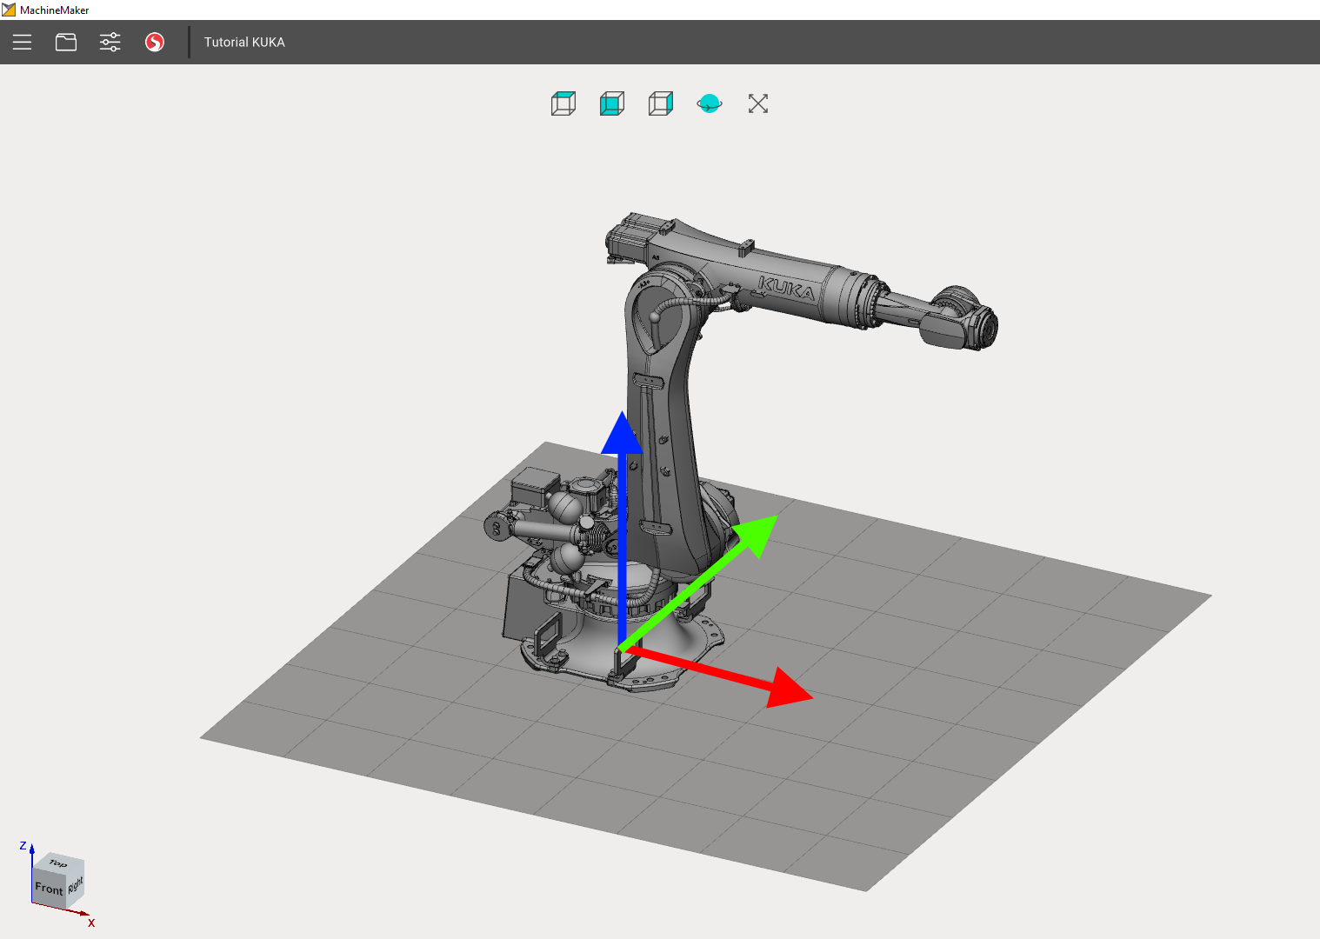Open the hamburger main menu
Screen dimensions: 1320x939
coord(22,42)
